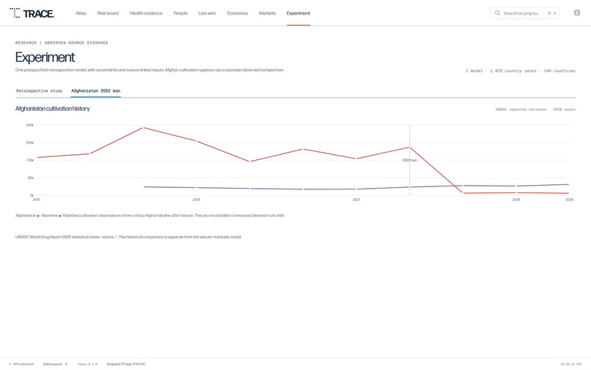Click the Myanmar purple legend swatch

point(59,216)
